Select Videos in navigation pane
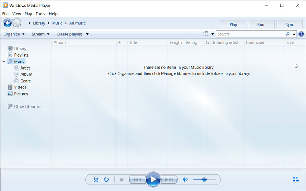This screenshot has height=191, width=306. 17,87
